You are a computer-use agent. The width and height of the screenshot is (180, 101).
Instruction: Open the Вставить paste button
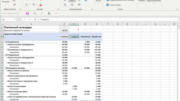click(6, 3)
